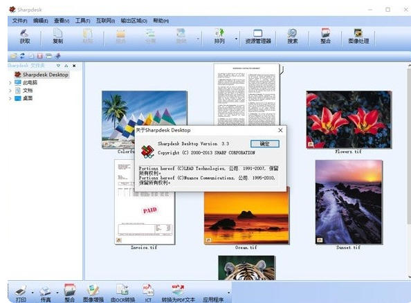Open the 输出区域 (Output Zone) menu
Screen dimensions: 411x303
coord(134,21)
